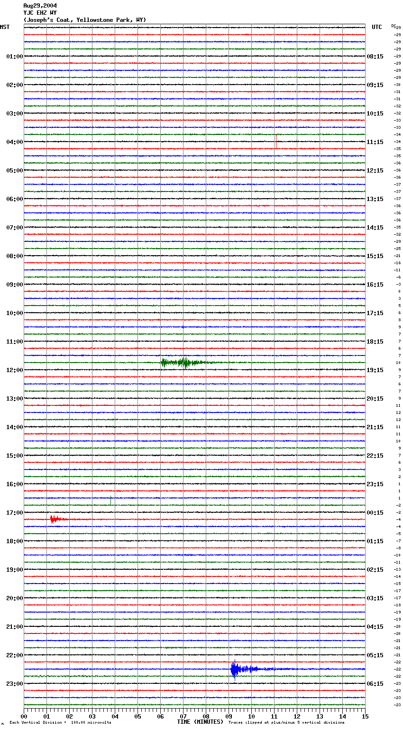This screenshot has width=403, height=729.
Task: Click the DC offset column header
Action: 394,26
